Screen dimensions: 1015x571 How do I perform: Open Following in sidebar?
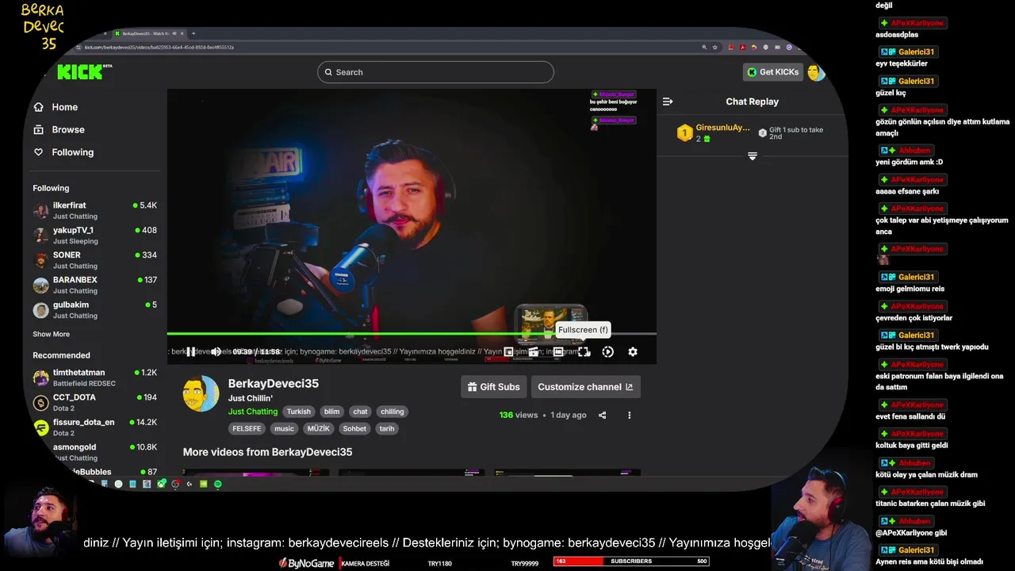(73, 152)
